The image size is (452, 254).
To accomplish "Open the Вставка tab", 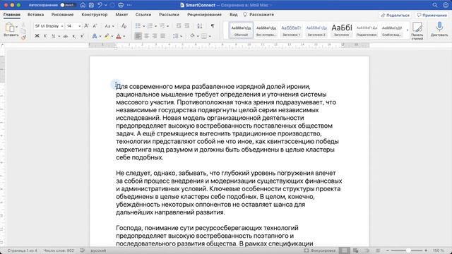I will [x=35, y=14].
